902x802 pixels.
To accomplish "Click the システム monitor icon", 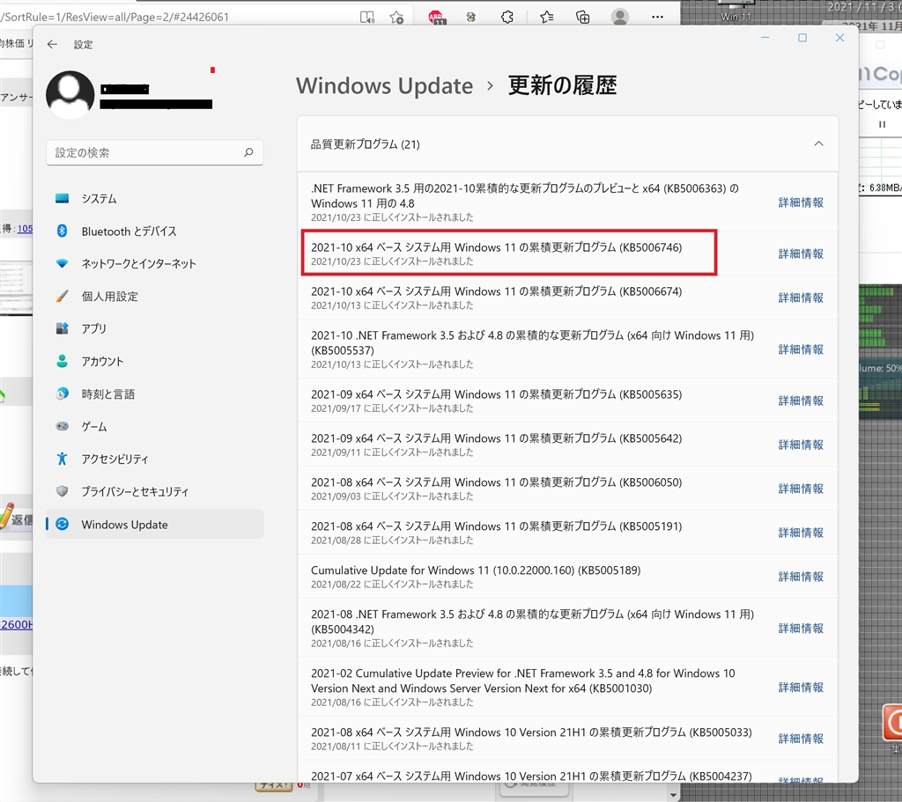I will tap(63, 198).
